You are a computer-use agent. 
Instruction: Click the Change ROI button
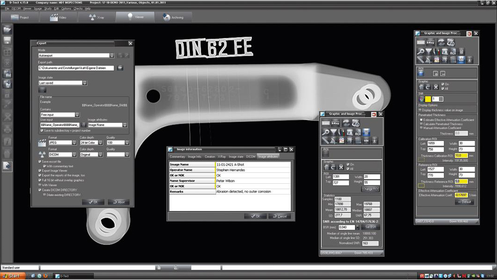(x=371, y=189)
